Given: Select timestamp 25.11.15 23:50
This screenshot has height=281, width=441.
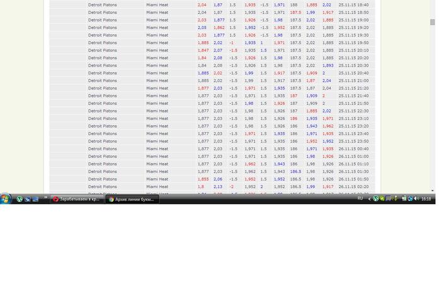Looking at the screenshot, I should tap(353, 141).
